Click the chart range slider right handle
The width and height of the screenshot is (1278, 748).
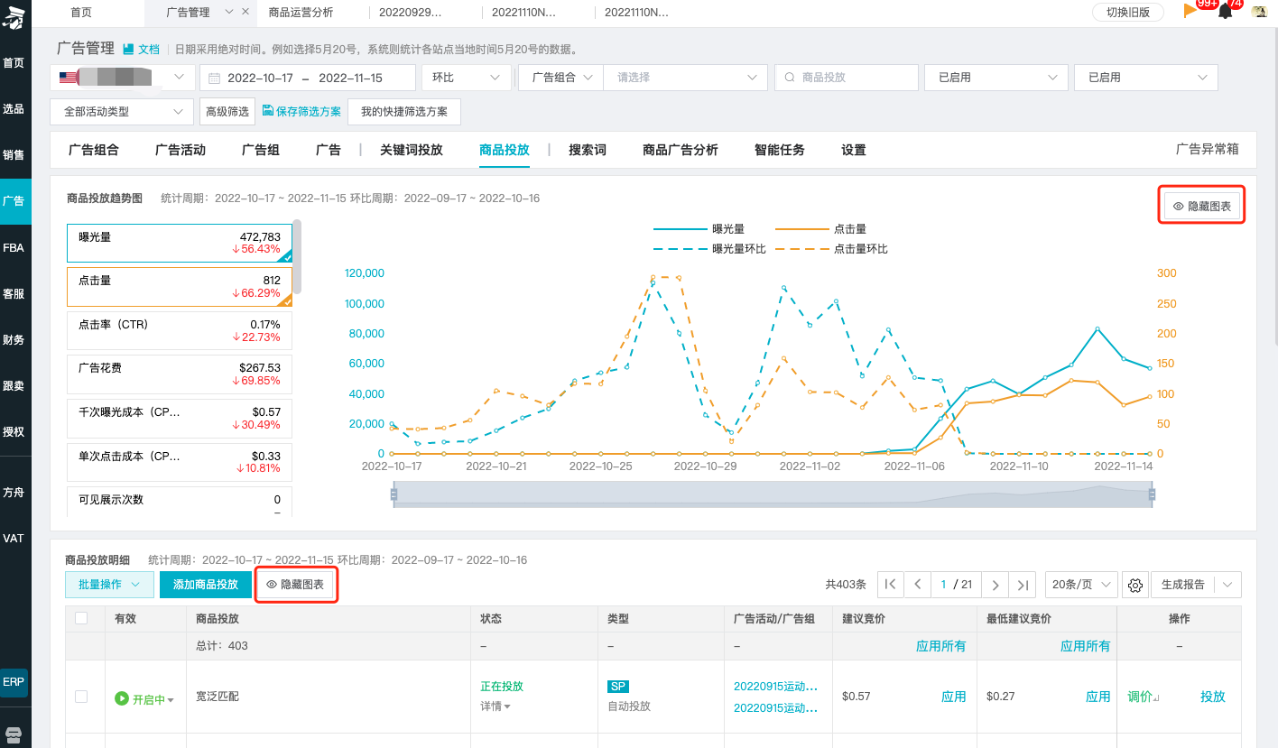[1152, 494]
